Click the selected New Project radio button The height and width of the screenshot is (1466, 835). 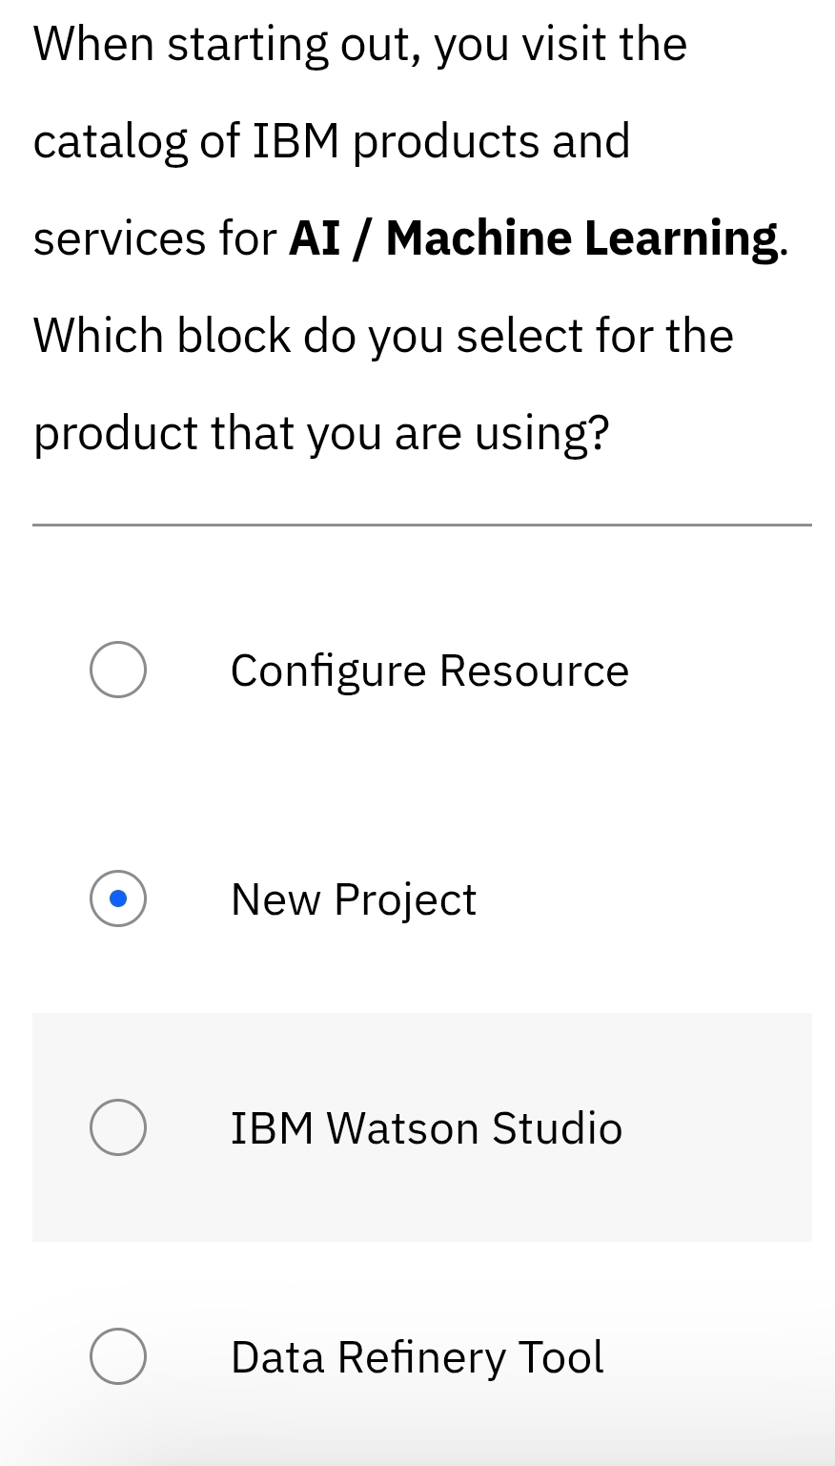pyautogui.click(x=118, y=898)
